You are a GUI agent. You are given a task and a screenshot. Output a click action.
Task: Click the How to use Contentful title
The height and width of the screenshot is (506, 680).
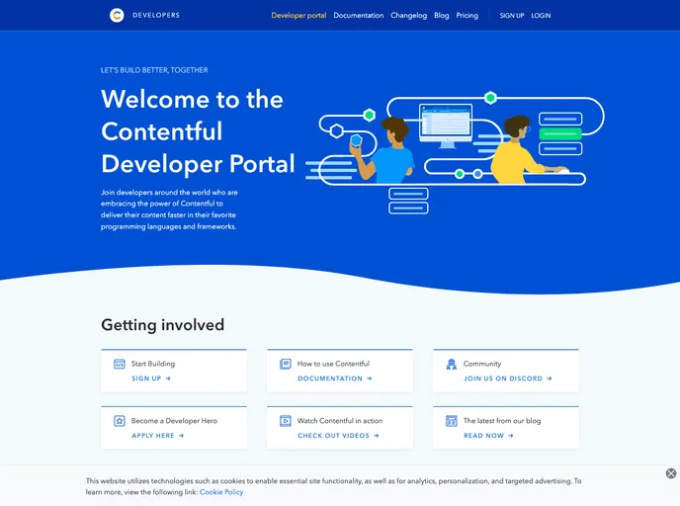tap(333, 364)
